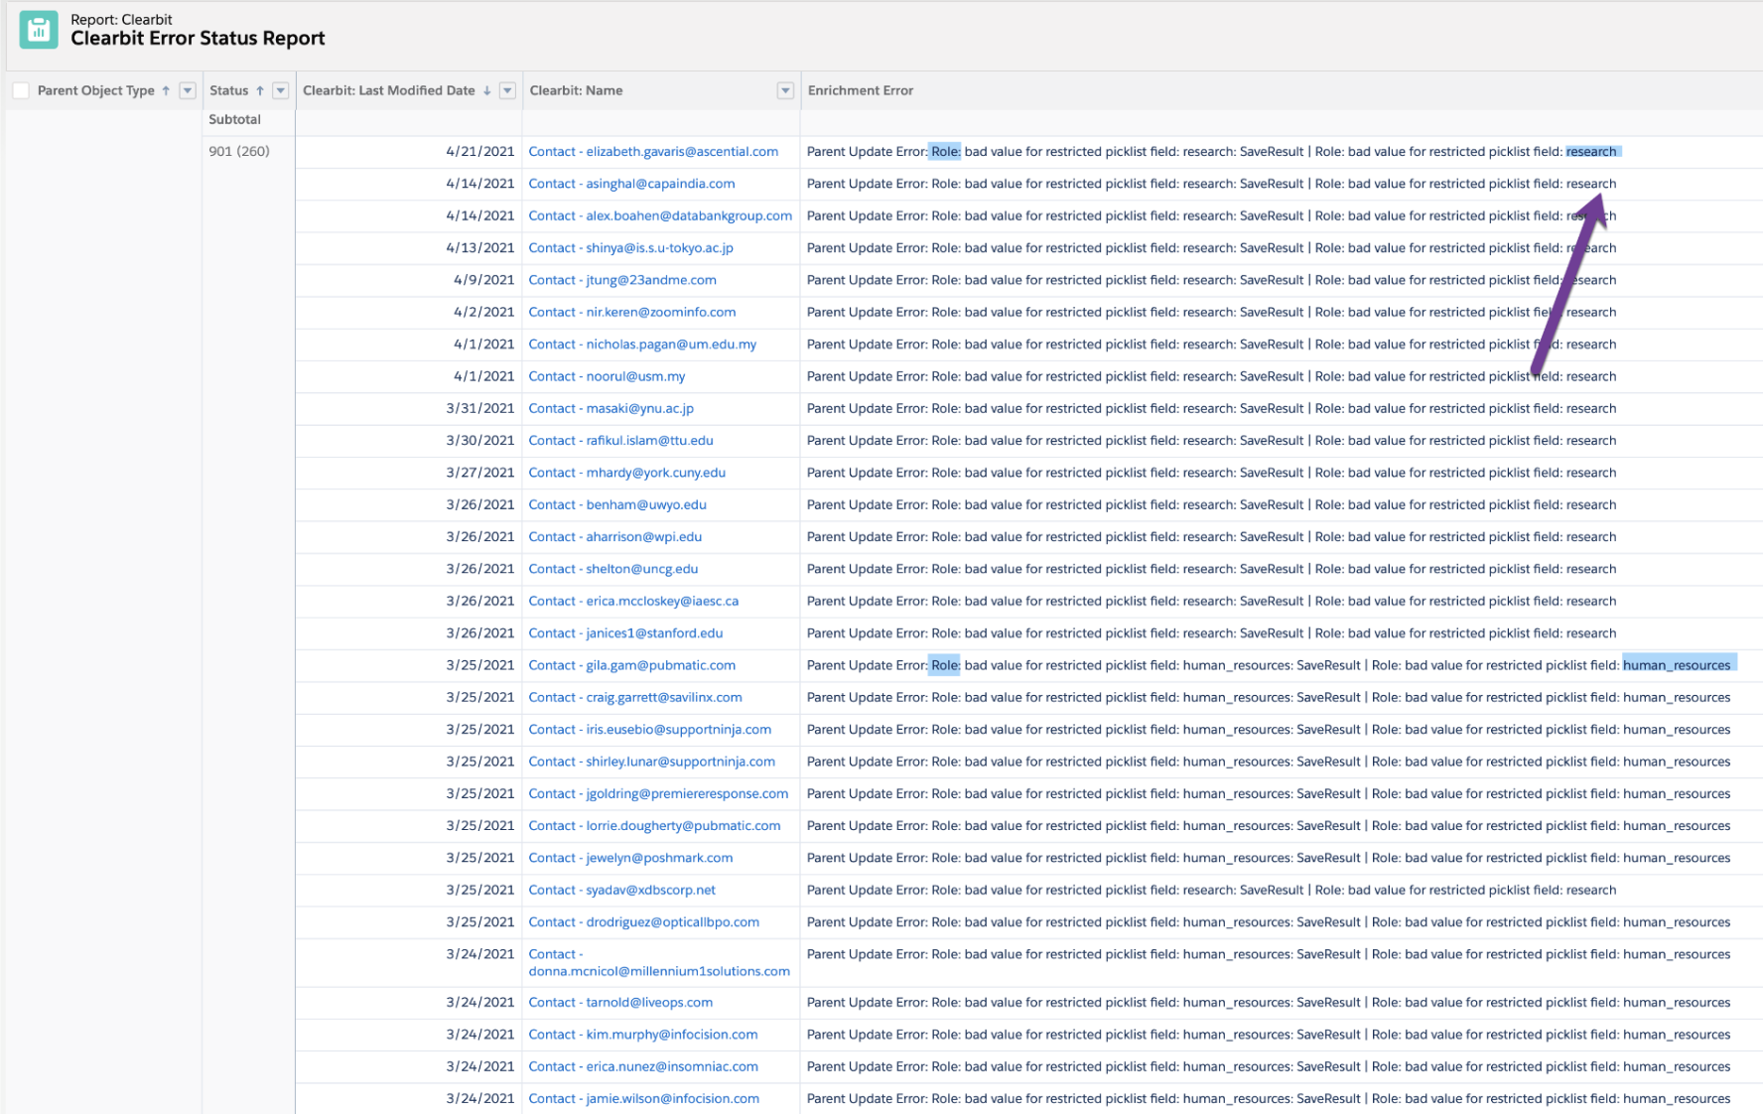Open contact jtung@23andme.com
Screen dimensions: 1763x1114
pos(622,280)
